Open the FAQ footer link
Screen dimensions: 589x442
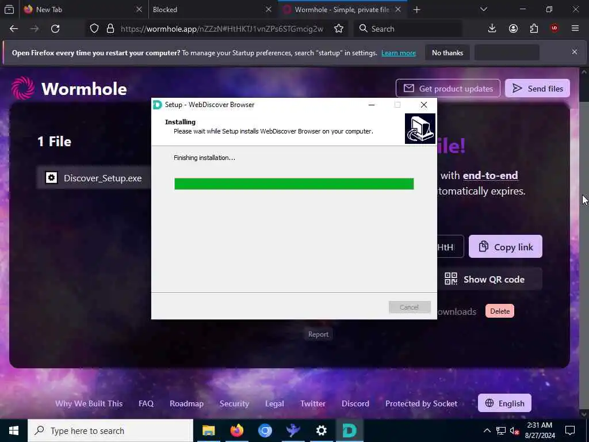tap(146, 403)
